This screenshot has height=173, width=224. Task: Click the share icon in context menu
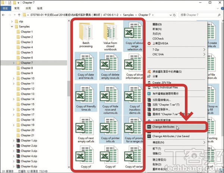click(149, 76)
